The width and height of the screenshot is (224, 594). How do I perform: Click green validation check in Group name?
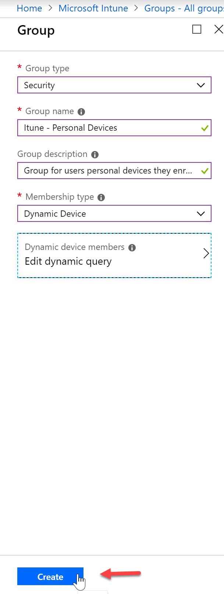(205, 128)
